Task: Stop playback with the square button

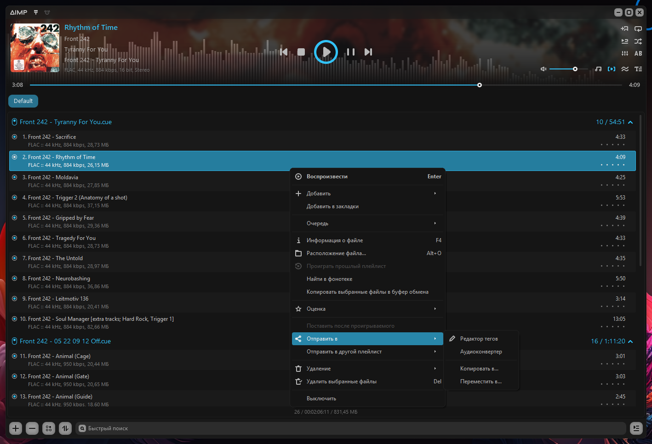Action: coord(301,52)
